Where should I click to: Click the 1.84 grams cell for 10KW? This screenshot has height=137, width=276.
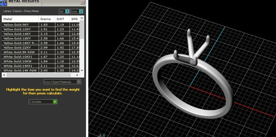tap(47, 61)
